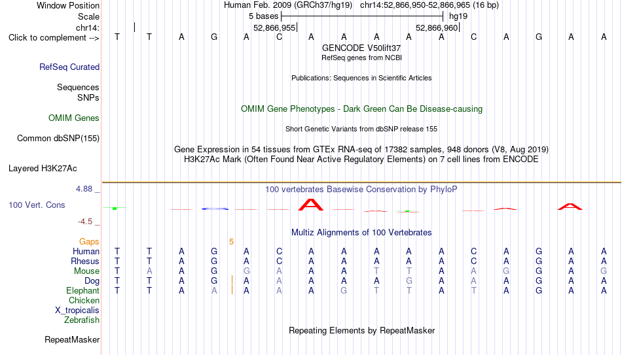Click the 5 bases scale bar line

[x=362, y=16]
